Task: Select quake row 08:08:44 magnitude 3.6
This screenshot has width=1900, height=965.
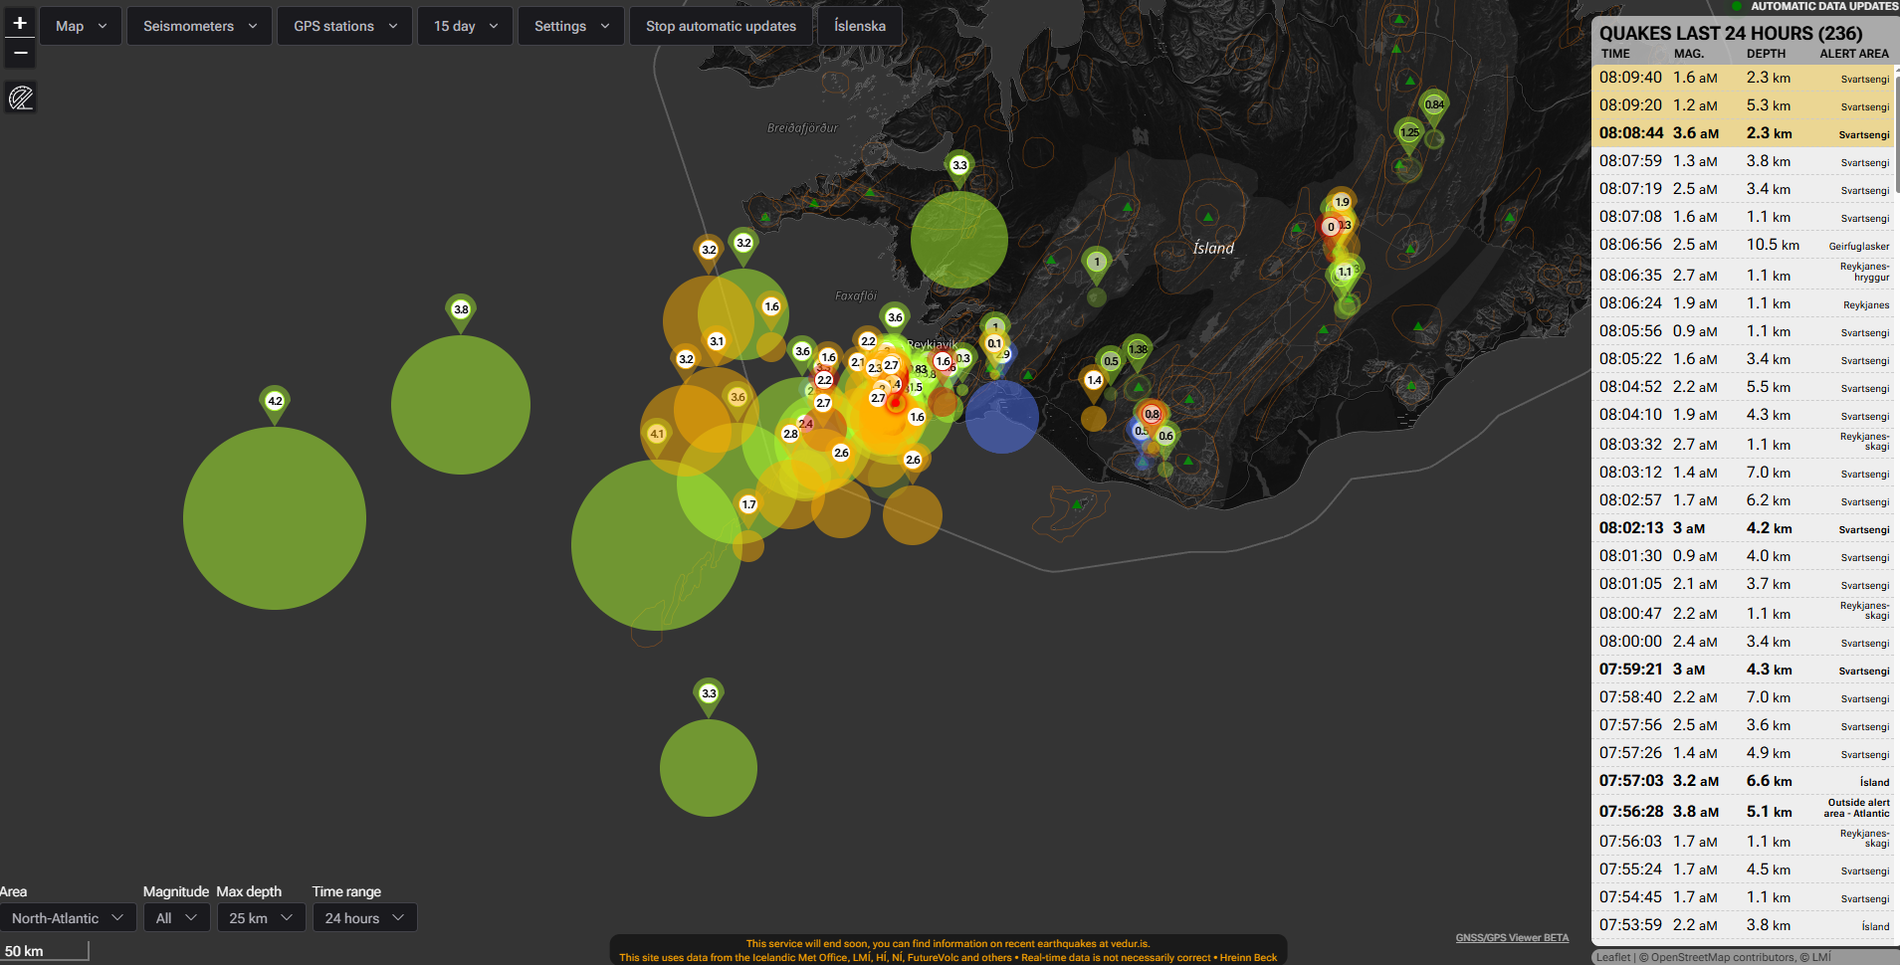Action: point(1744,133)
